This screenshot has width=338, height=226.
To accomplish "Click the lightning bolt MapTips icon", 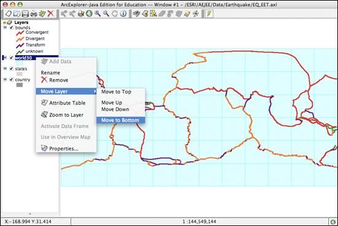I will [209, 14].
